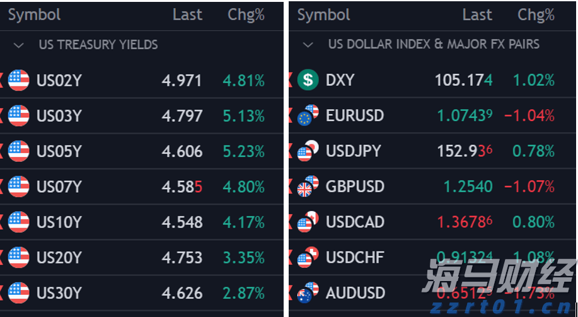
Task: Click the DXY dollar sign icon
Action: pos(308,80)
